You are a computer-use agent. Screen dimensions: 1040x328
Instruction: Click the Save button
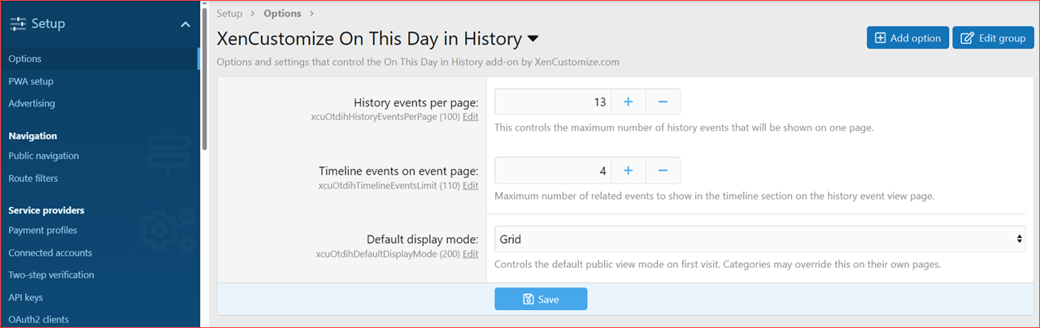[x=541, y=299]
